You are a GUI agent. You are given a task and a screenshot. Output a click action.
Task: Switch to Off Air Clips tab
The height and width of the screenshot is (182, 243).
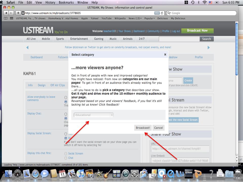pyautogui.click(x=57, y=85)
